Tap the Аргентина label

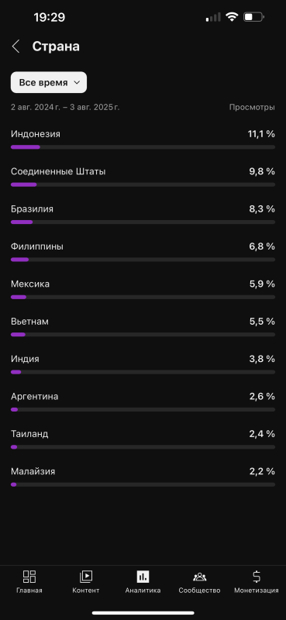[x=34, y=396]
